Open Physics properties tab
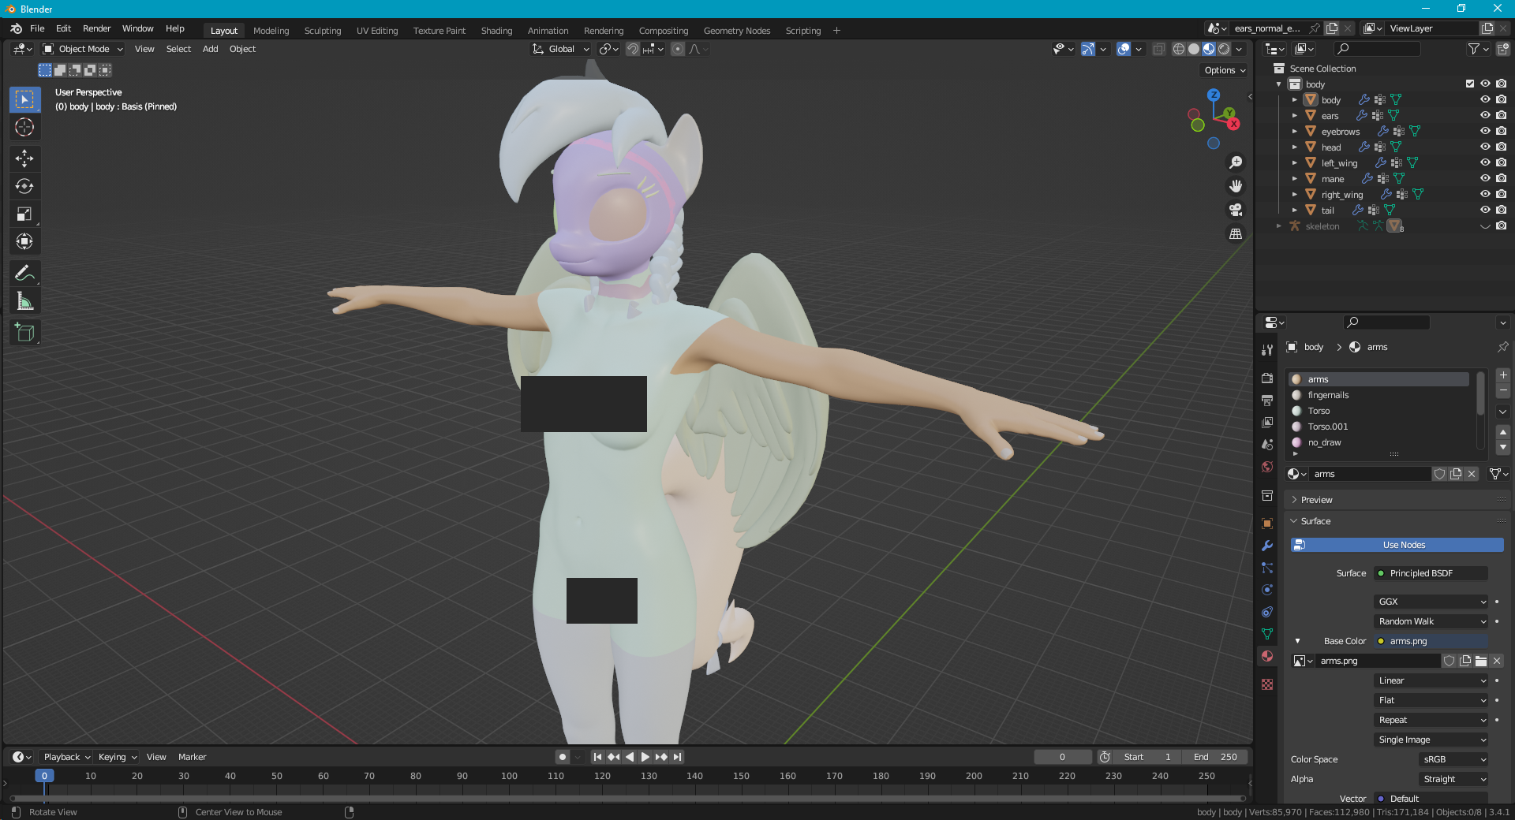1515x820 pixels. (x=1267, y=590)
